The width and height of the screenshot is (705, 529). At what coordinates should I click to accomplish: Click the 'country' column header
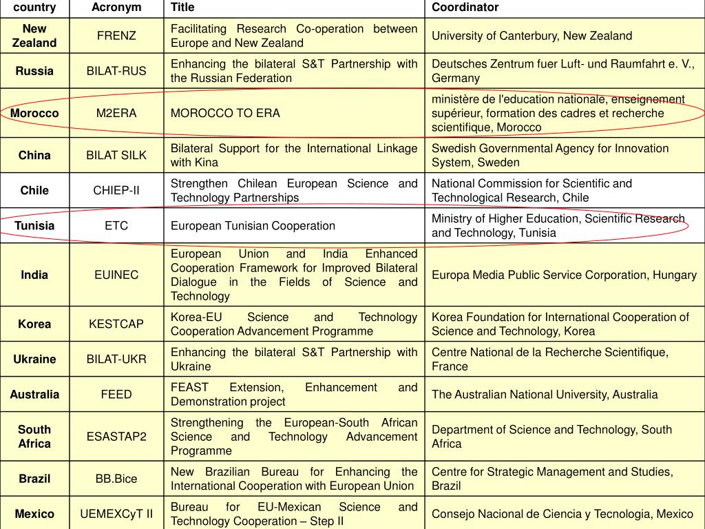tap(34, 8)
